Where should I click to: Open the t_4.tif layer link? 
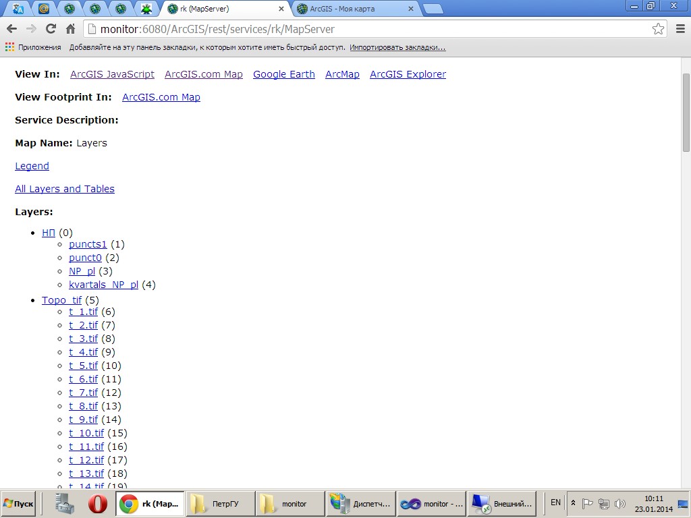[x=83, y=352]
